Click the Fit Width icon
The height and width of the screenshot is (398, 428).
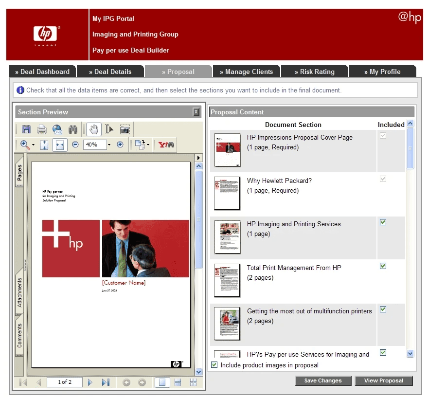[x=59, y=145]
